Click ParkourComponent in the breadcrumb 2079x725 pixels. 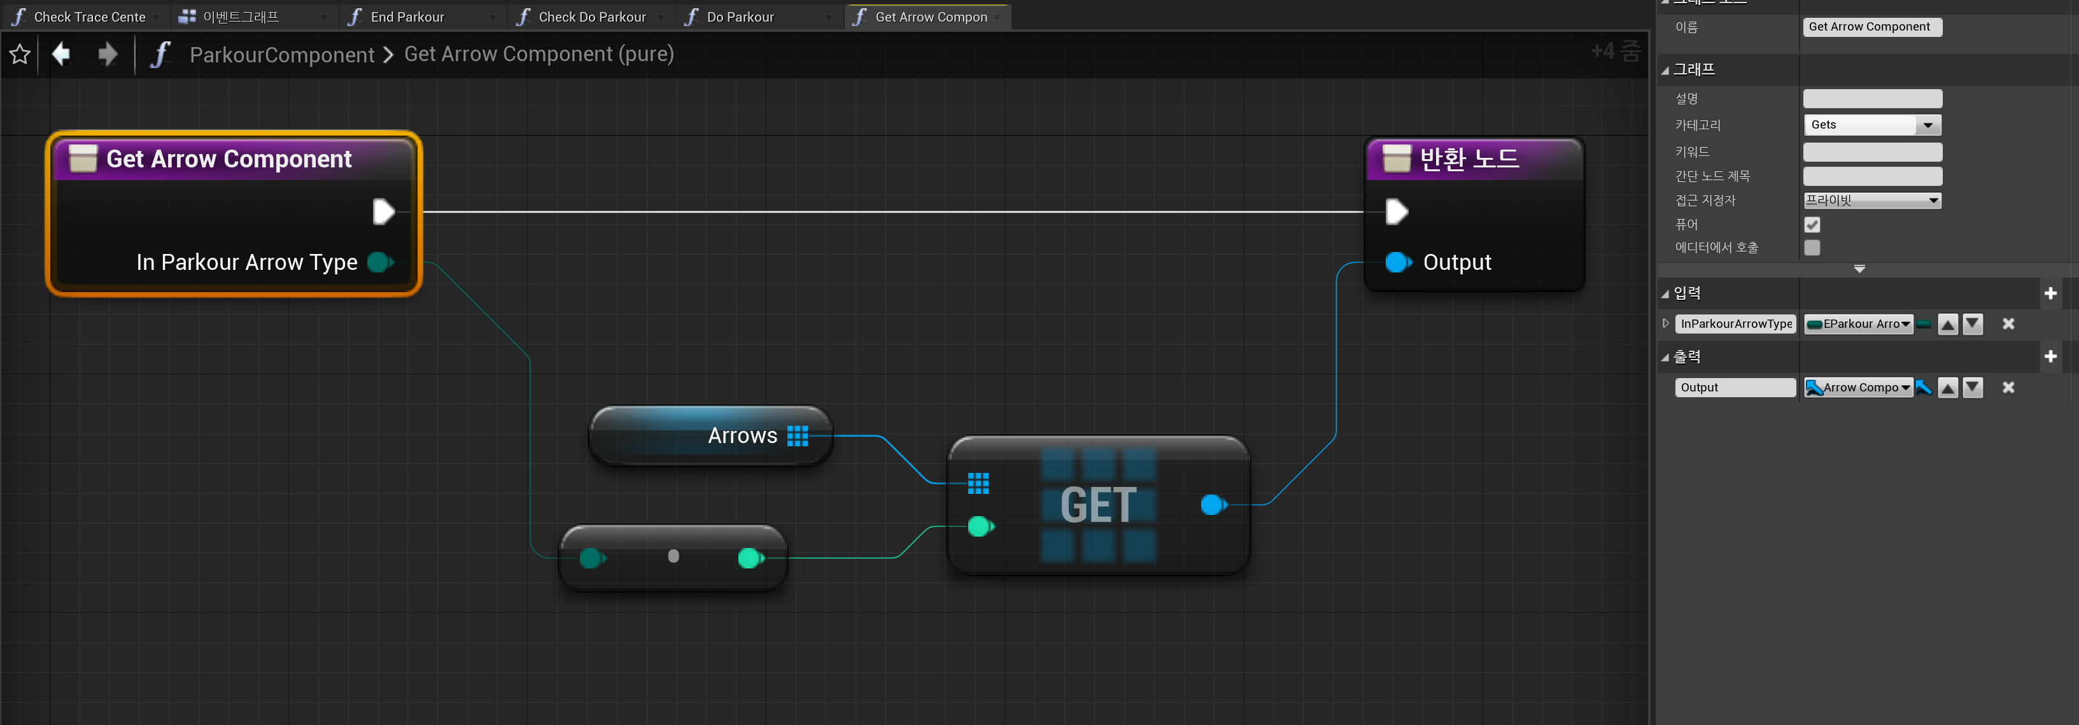click(x=281, y=54)
